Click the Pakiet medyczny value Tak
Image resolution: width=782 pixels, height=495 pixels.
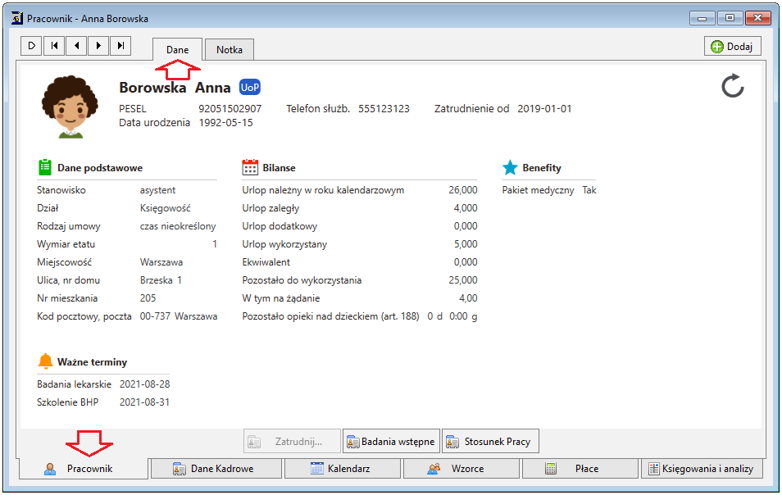(x=589, y=190)
